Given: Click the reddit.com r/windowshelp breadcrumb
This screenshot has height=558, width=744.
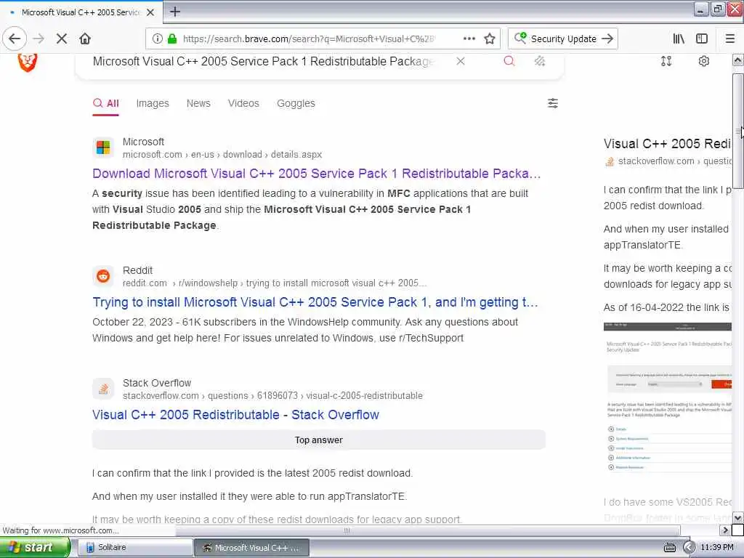Looking at the screenshot, I should 274,283.
